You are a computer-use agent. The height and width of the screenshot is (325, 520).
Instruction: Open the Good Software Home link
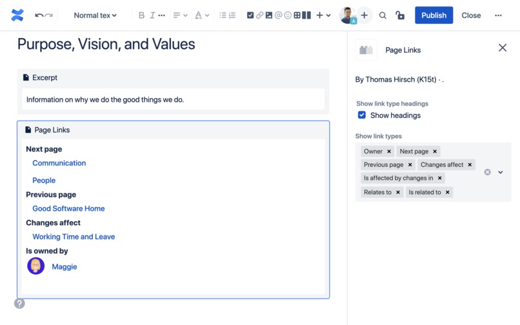(68, 208)
